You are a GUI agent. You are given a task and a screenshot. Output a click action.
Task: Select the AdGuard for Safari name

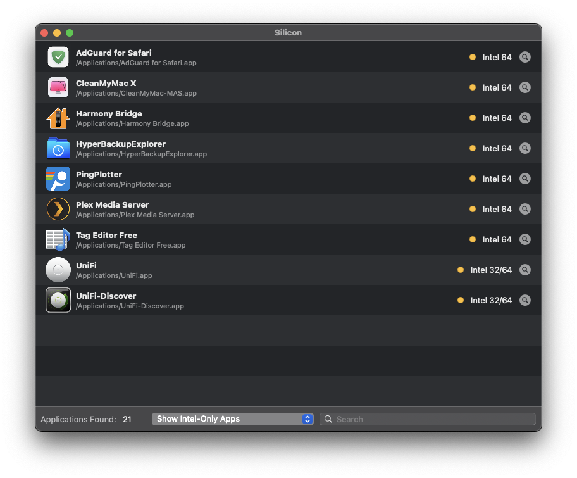coord(114,53)
